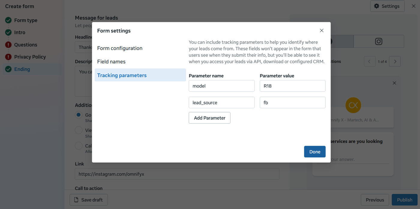Go to next preview page arrow
This screenshot has height=209, width=420.
tap(395, 61)
